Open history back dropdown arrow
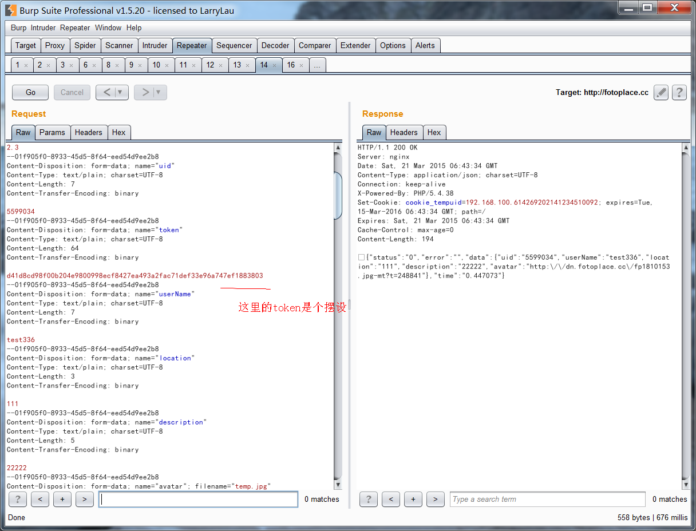The height and width of the screenshot is (531, 696). [x=120, y=92]
